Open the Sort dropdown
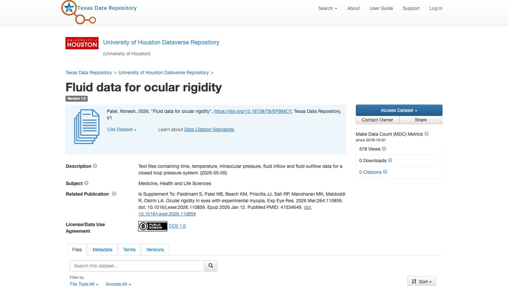 click(422, 281)
